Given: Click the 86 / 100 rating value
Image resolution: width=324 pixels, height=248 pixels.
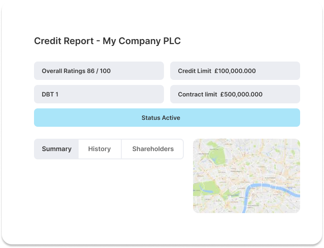Looking at the screenshot, I should (99, 71).
